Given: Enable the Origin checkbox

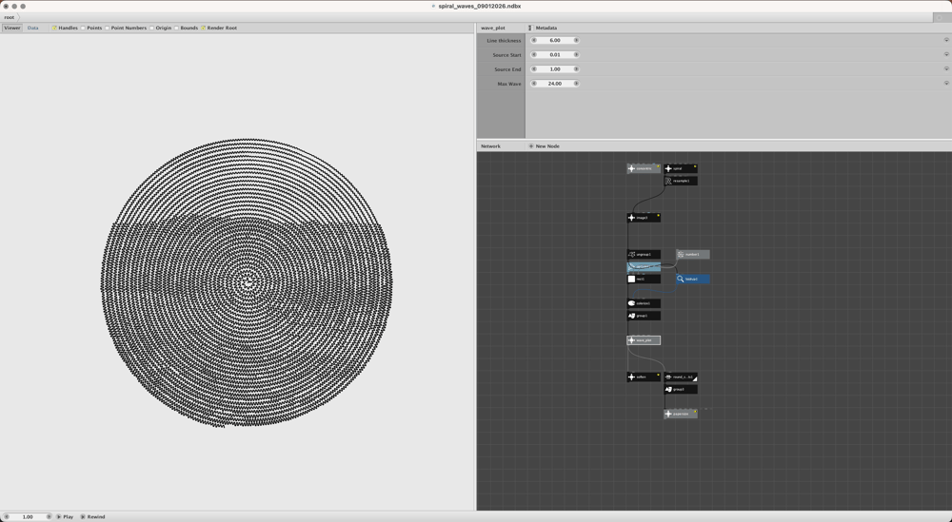Looking at the screenshot, I should click(x=151, y=28).
